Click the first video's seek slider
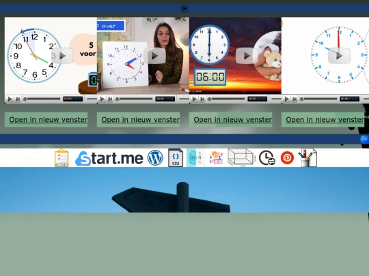Viewport: 369px width, 276px height. pyautogui.click(x=42, y=99)
